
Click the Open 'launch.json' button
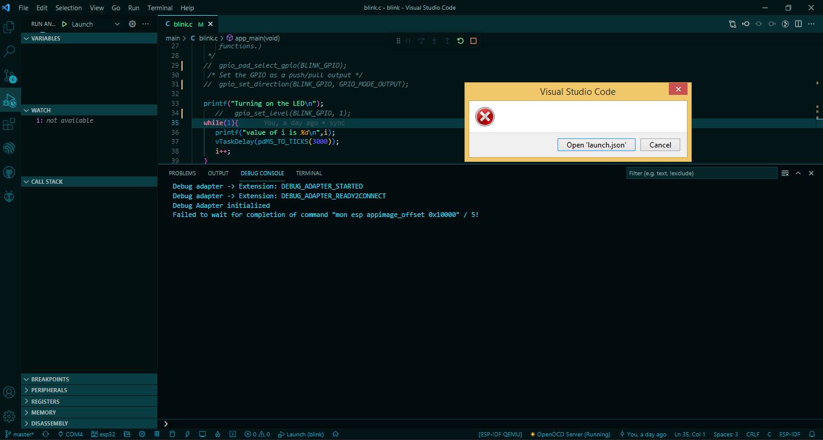(596, 144)
